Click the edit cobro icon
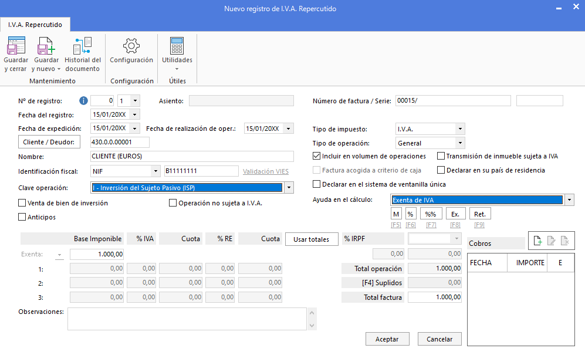Screen dimensions: 585x355 pyautogui.click(x=551, y=240)
